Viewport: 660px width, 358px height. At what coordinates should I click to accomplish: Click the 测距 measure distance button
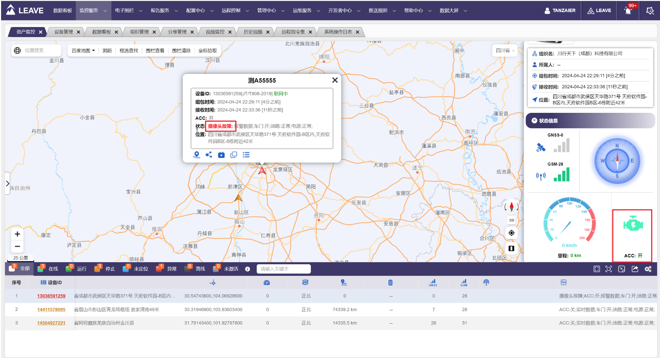point(107,50)
